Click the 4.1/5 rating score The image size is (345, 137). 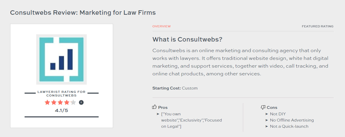(61, 110)
